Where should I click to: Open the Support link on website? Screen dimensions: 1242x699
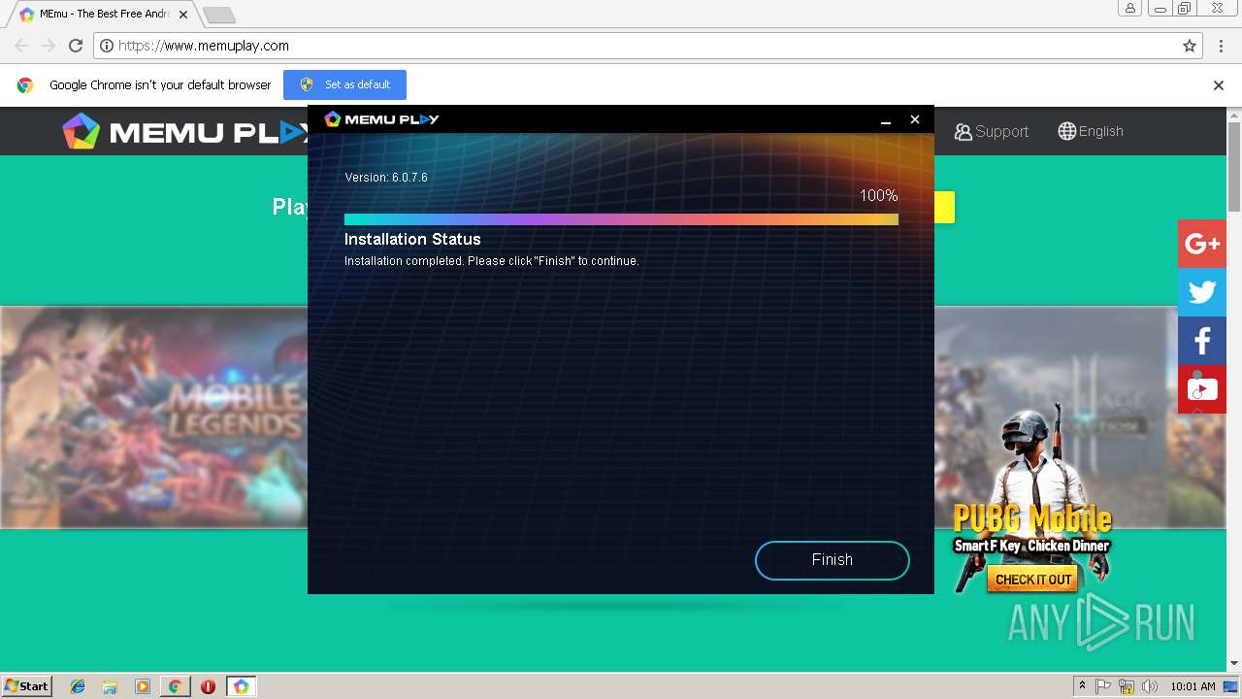click(991, 131)
